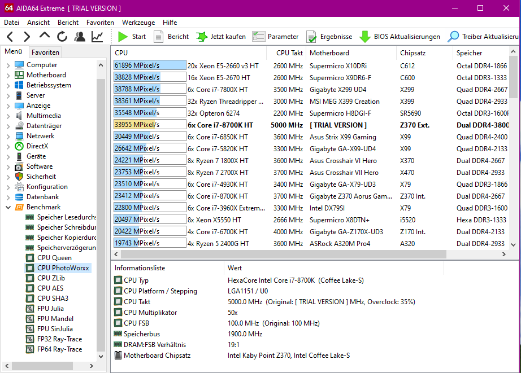Screen dimensions: 521x373
Task: Select CPU Queen benchmark
Action: 54,258
